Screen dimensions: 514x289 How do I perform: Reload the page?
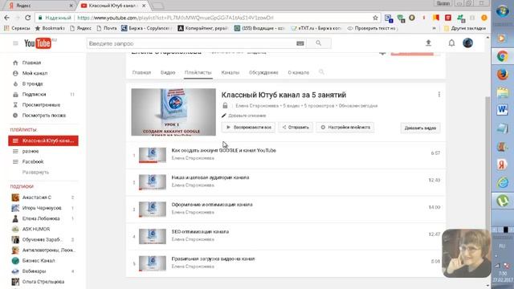pos(28,18)
